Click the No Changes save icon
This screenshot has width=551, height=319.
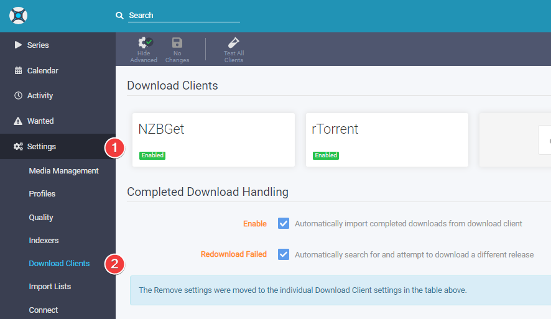[177, 43]
